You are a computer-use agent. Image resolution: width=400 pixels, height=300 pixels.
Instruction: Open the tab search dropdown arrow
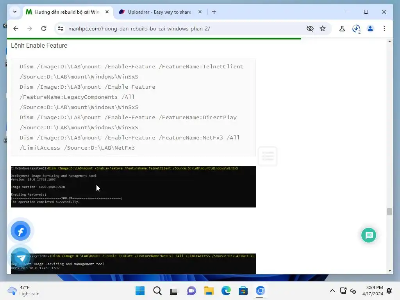15,12
